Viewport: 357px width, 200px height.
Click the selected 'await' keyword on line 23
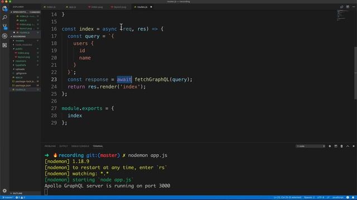tap(124, 79)
